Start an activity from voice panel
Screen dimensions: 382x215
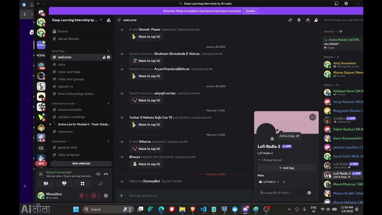pos(83,183)
